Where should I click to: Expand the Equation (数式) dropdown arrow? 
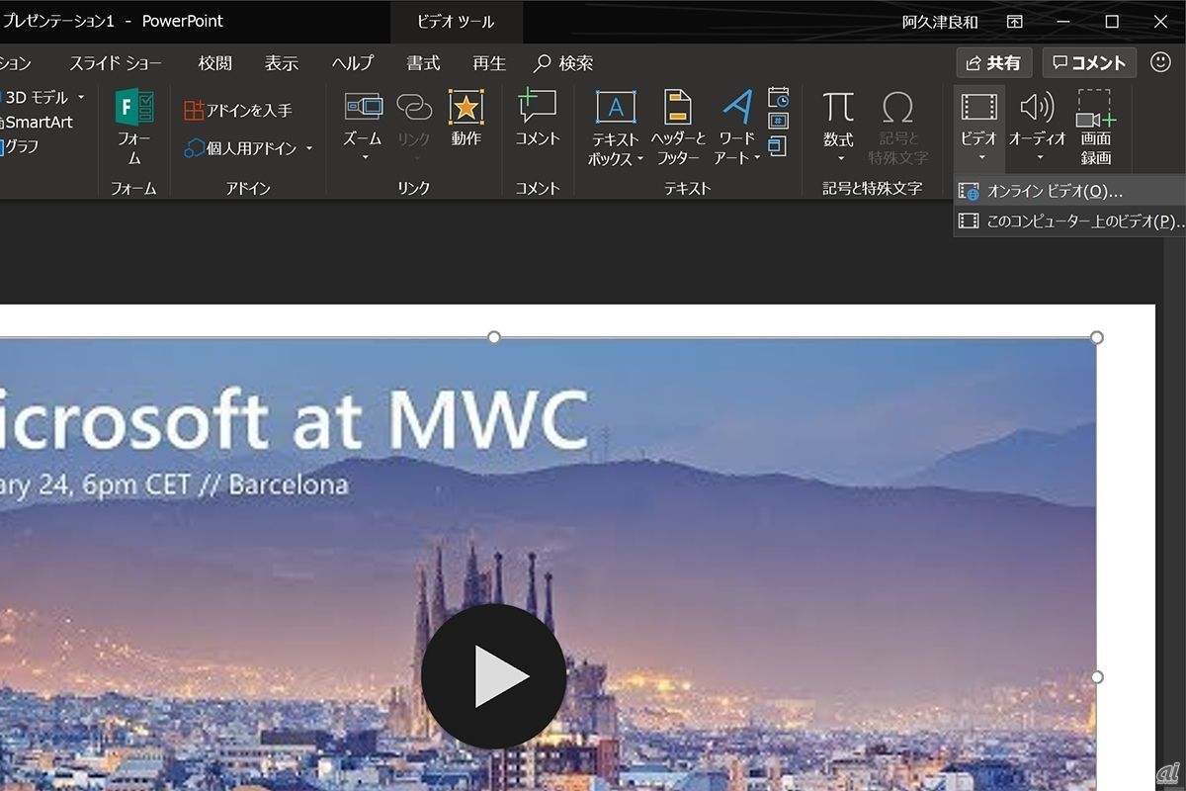point(839,158)
